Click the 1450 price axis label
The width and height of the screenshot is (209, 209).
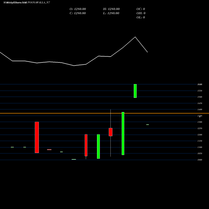[x=200, y=103]
